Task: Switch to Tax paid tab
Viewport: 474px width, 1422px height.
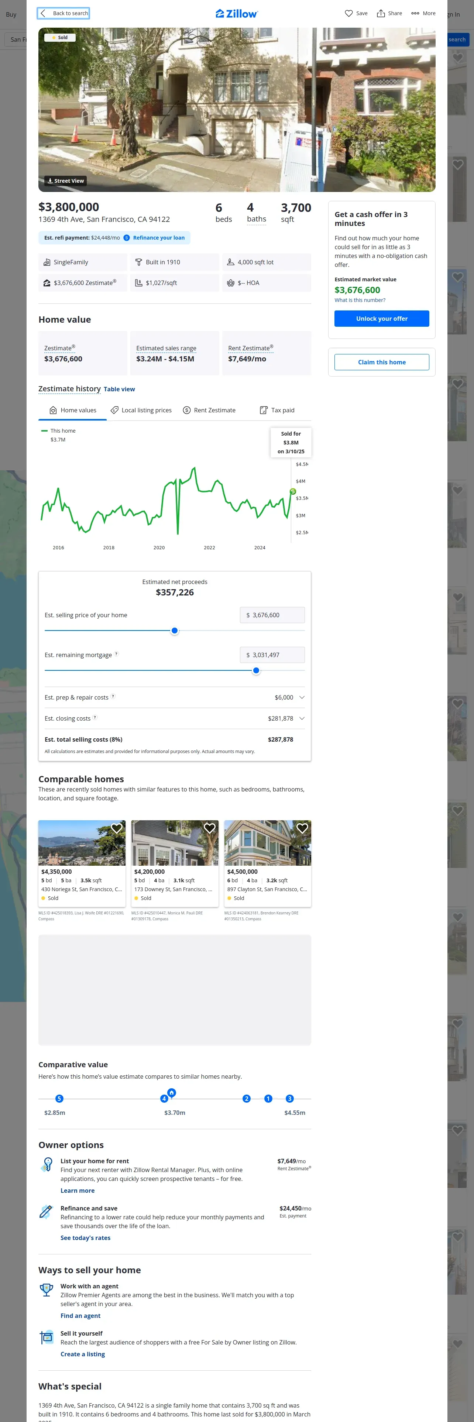Action: click(x=277, y=410)
